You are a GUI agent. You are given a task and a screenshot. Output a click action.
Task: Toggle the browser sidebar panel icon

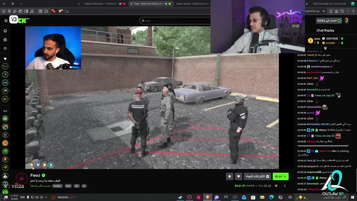[26, 11]
